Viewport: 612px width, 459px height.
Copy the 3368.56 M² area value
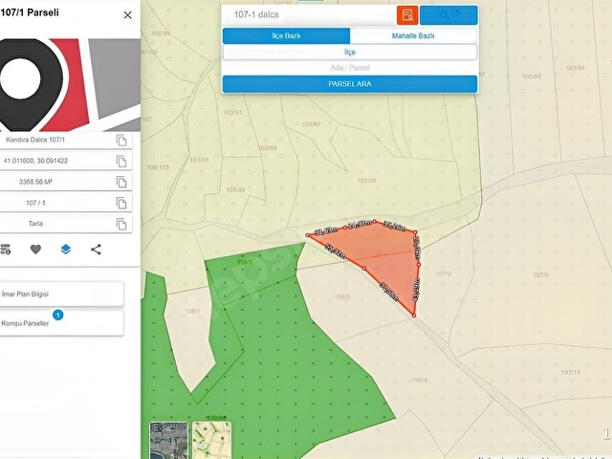tap(121, 182)
